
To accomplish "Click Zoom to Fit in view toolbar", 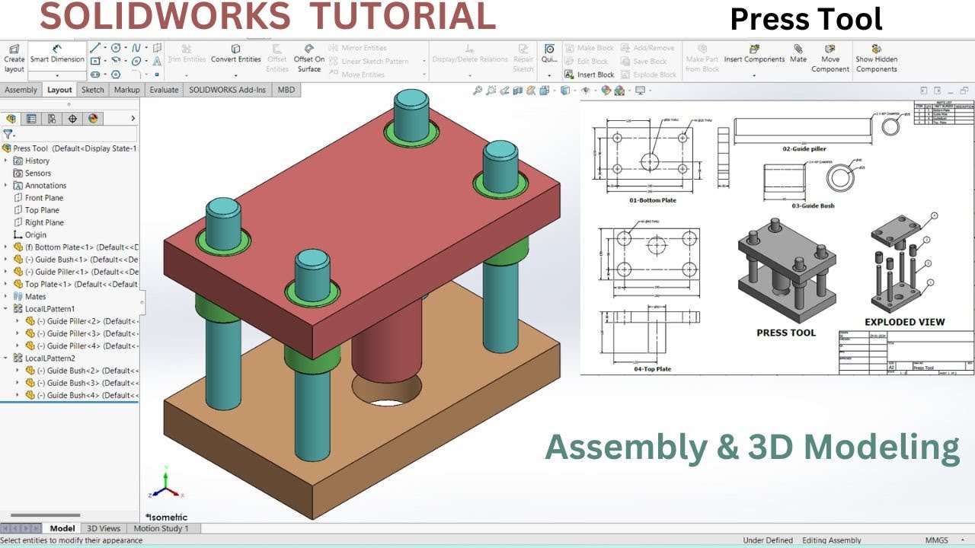I will click(x=478, y=91).
